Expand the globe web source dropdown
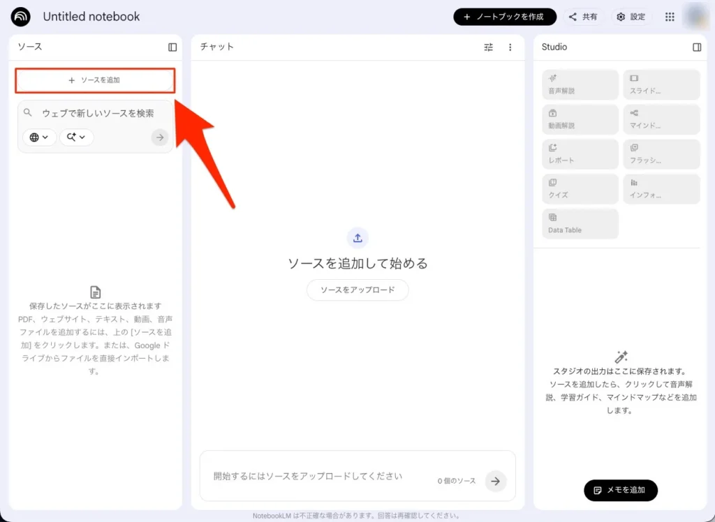This screenshot has height=522, width=715. tap(40, 137)
